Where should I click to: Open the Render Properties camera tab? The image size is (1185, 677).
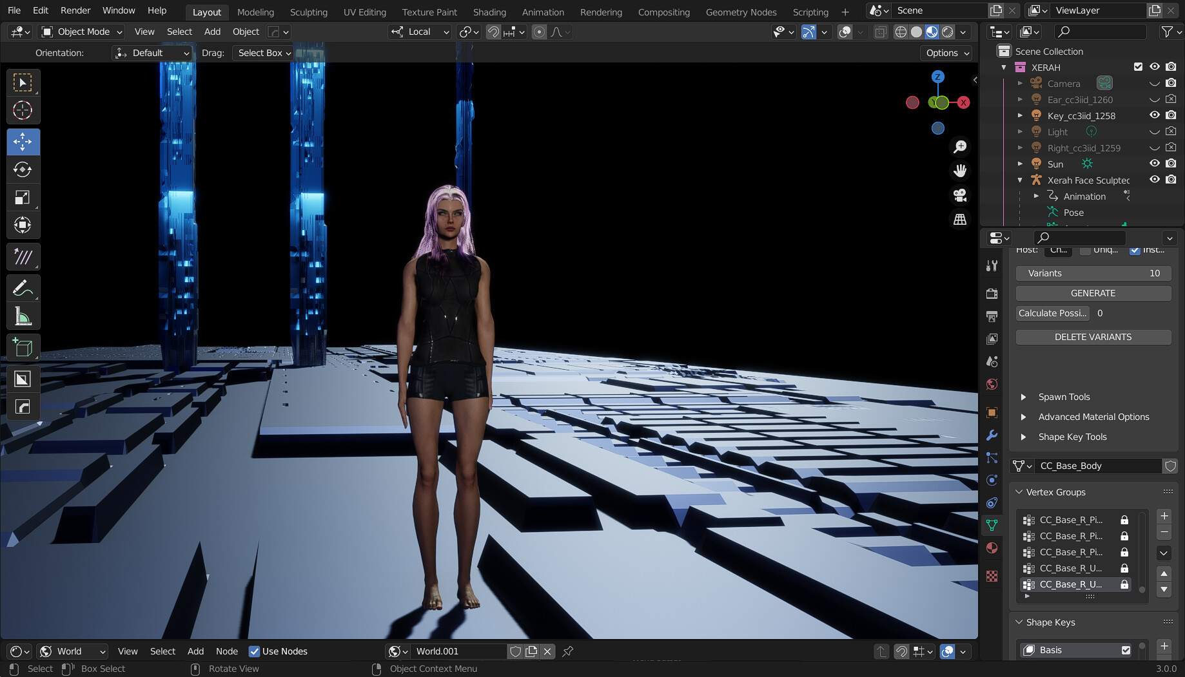coord(992,293)
